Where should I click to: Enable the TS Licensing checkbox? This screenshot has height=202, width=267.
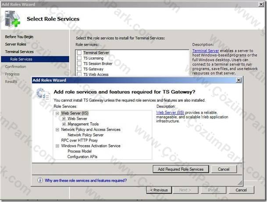tap(79, 58)
